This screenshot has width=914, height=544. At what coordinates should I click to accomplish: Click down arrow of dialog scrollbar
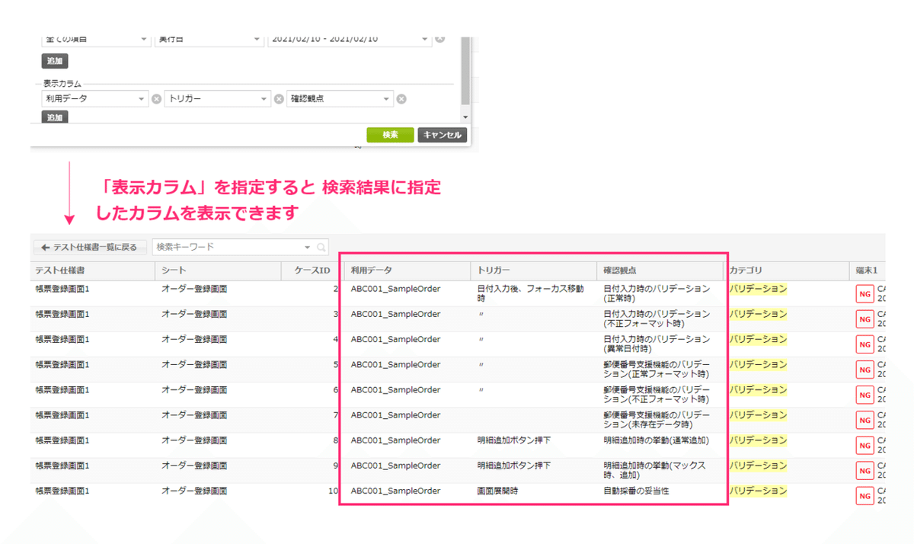(x=465, y=117)
